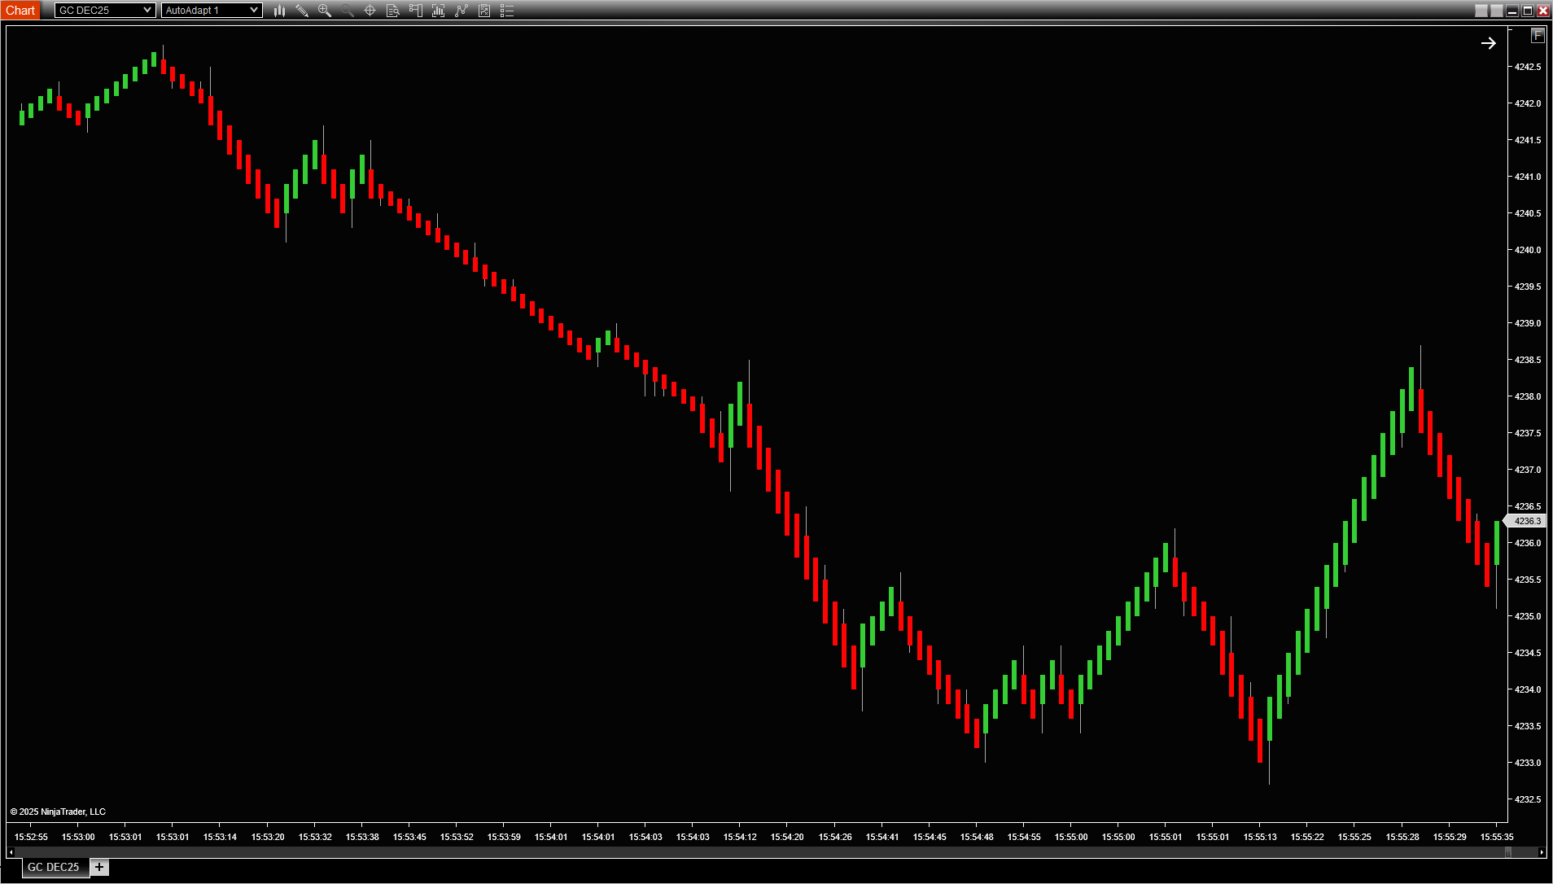1553x884 pixels.
Task: Open the chart style bars icon
Action: 279,11
